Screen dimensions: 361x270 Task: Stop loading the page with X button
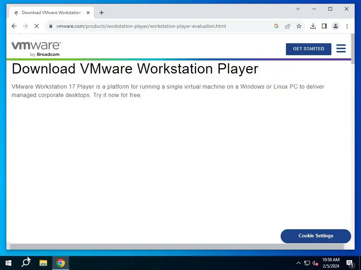tap(37, 26)
